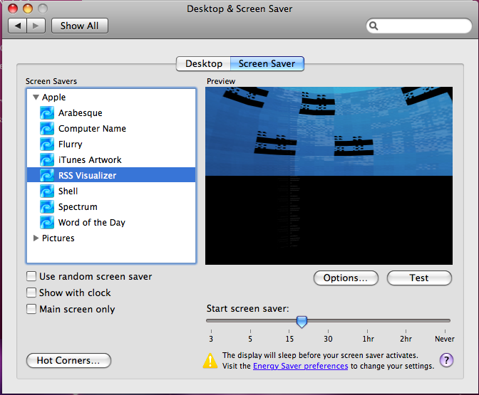Test the selected screen saver
Image resolution: width=479 pixels, height=395 pixels.
[419, 278]
